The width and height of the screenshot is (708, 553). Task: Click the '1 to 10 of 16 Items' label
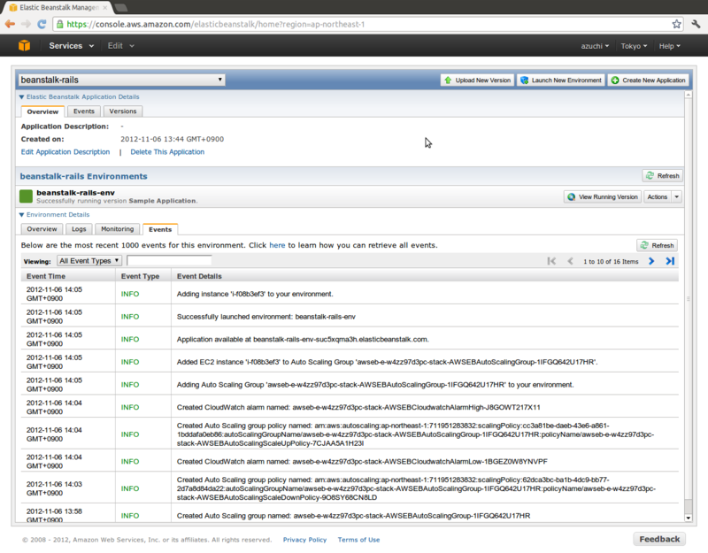(x=611, y=261)
